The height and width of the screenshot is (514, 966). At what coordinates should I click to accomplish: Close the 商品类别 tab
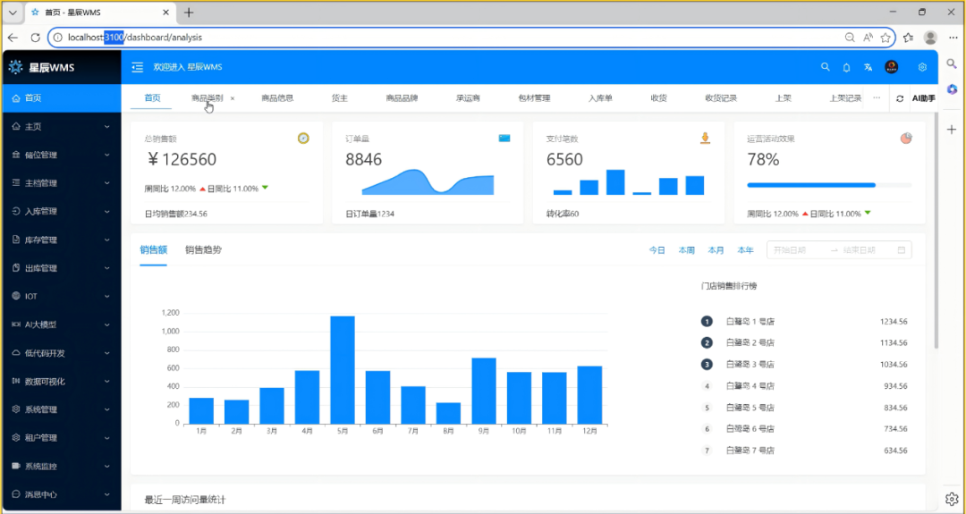233,98
